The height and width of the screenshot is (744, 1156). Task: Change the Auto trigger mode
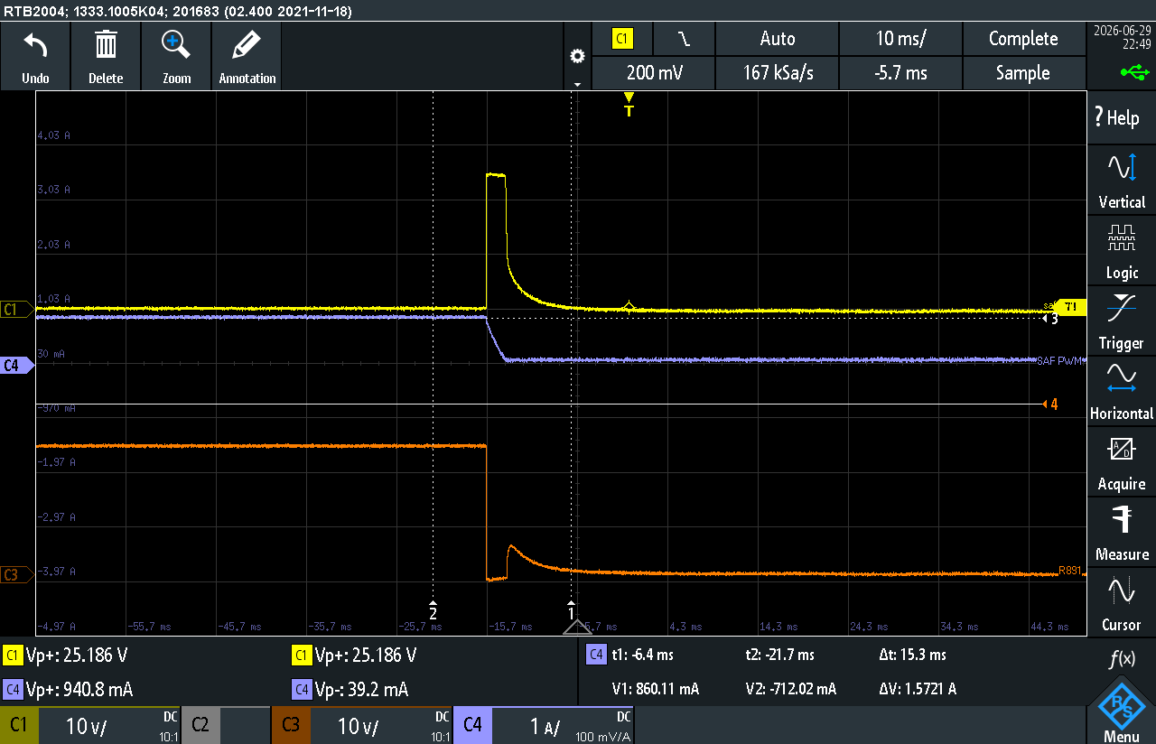click(x=777, y=39)
